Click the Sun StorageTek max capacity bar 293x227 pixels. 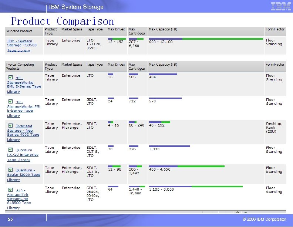196,187
